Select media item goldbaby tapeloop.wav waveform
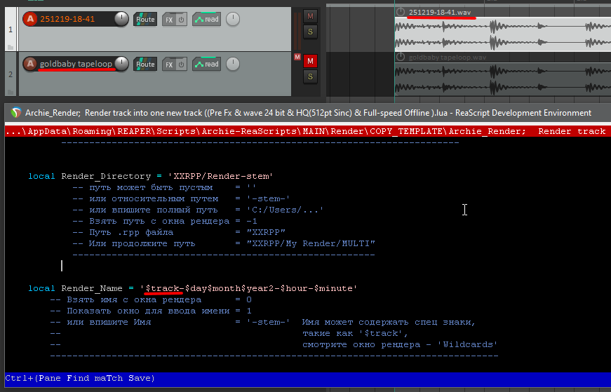 click(x=503, y=79)
